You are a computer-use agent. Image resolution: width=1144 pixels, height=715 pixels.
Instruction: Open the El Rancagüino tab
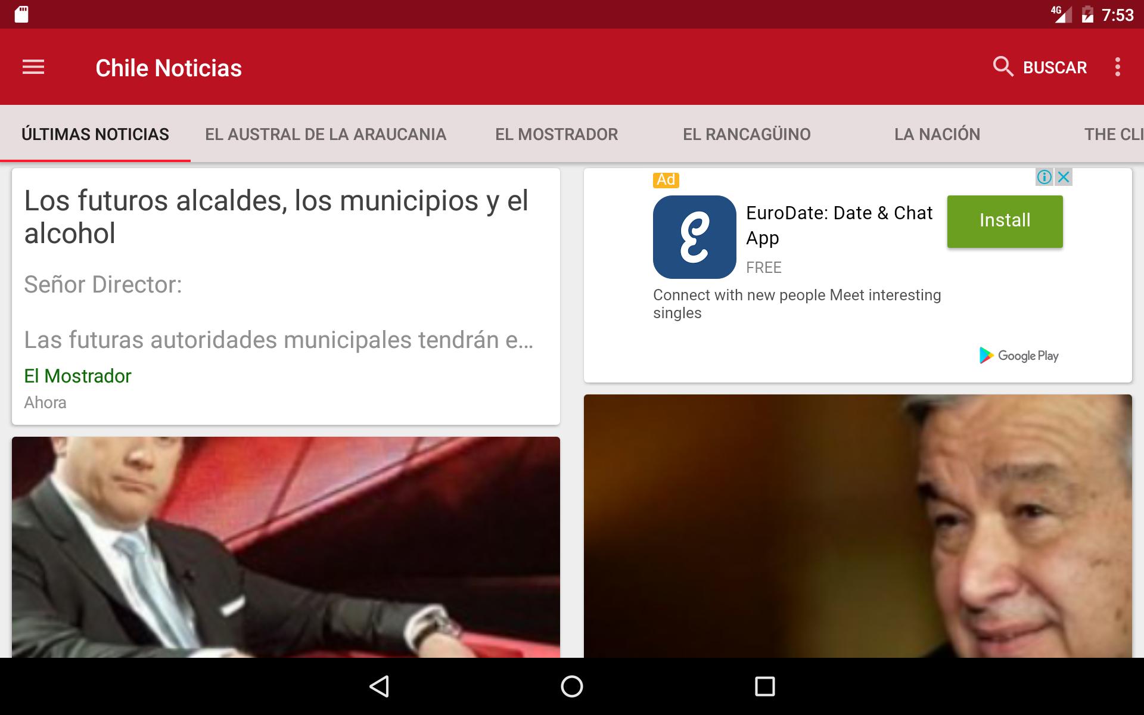click(747, 134)
